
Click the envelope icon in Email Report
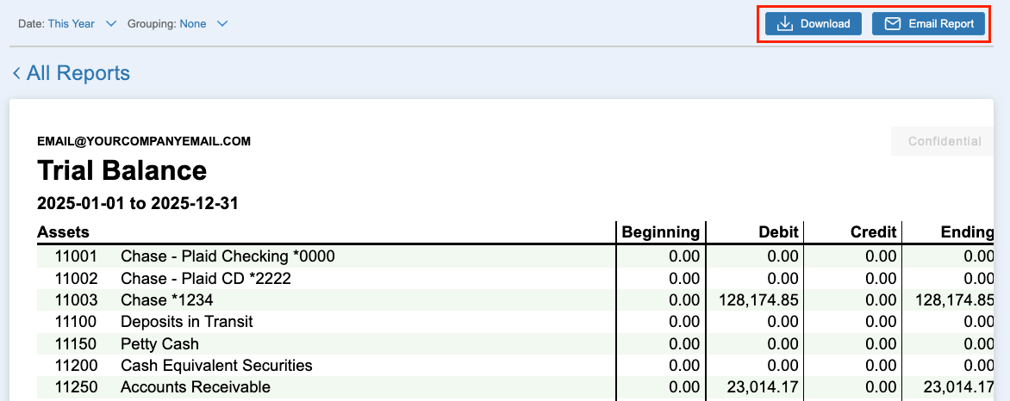coord(893,24)
